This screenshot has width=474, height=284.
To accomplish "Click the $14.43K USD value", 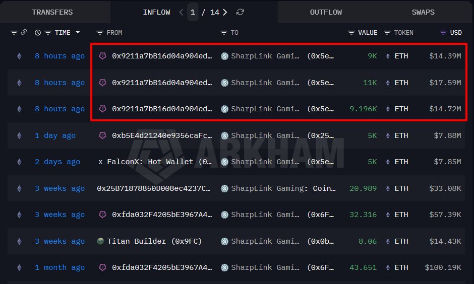I will click(x=445, y=241).
